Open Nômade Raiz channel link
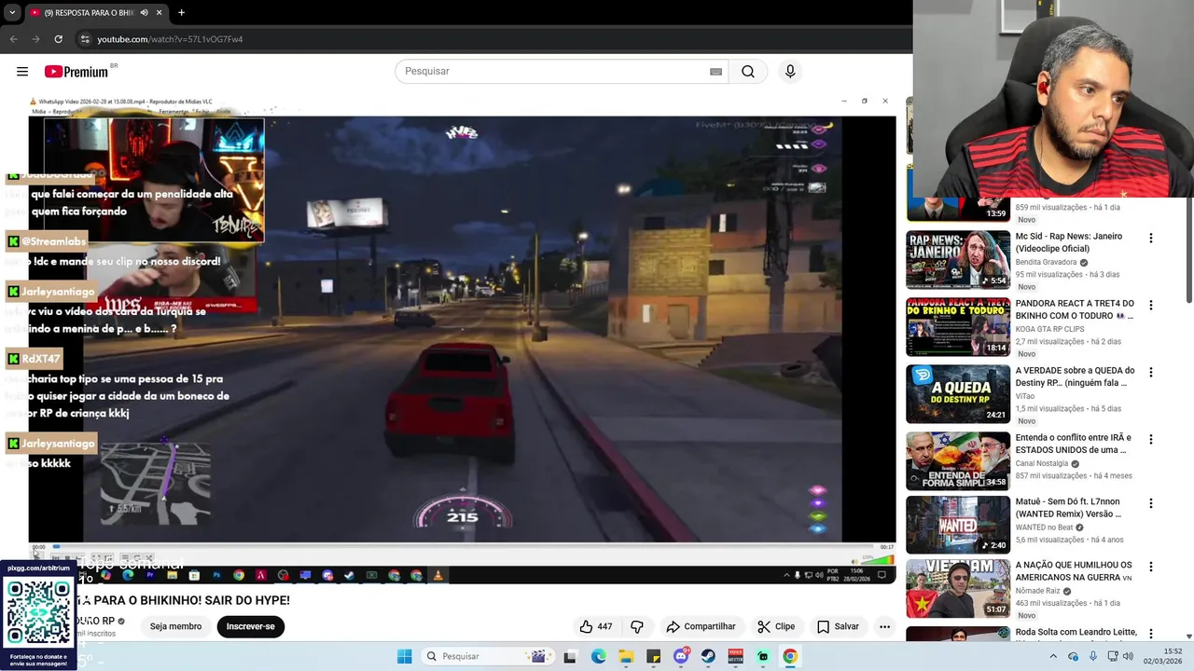This screenshot has height=671, width=1194. (x=1040, y=591)
